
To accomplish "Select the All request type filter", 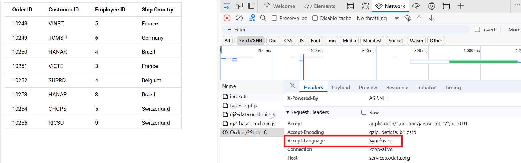I will (x=227, y=41).
